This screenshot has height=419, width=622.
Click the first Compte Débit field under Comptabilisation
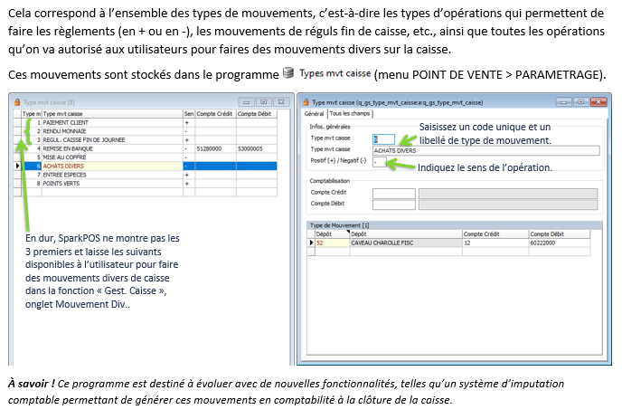point(392,205)
